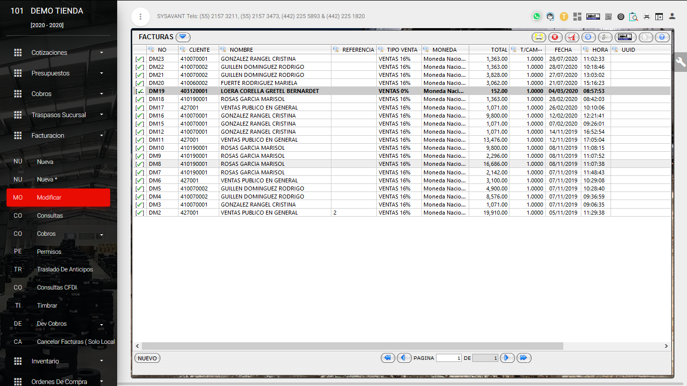Open WhatsApp from the top toolbar
The height and width of the screenshot is (386, 687).
point(537,17)
